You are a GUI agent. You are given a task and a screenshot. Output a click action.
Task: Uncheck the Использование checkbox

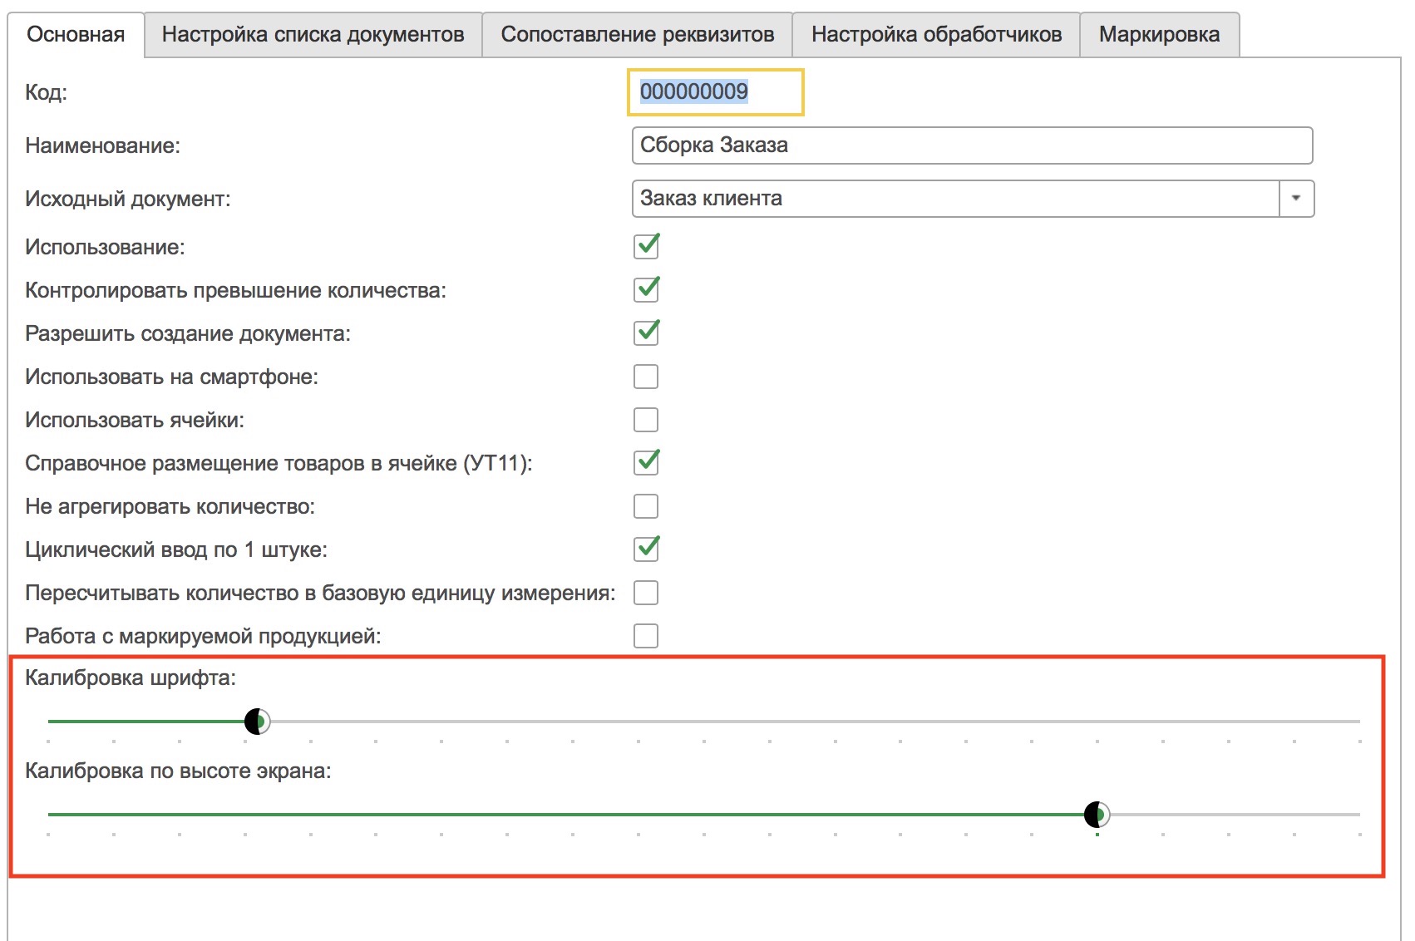click(646, 246)
